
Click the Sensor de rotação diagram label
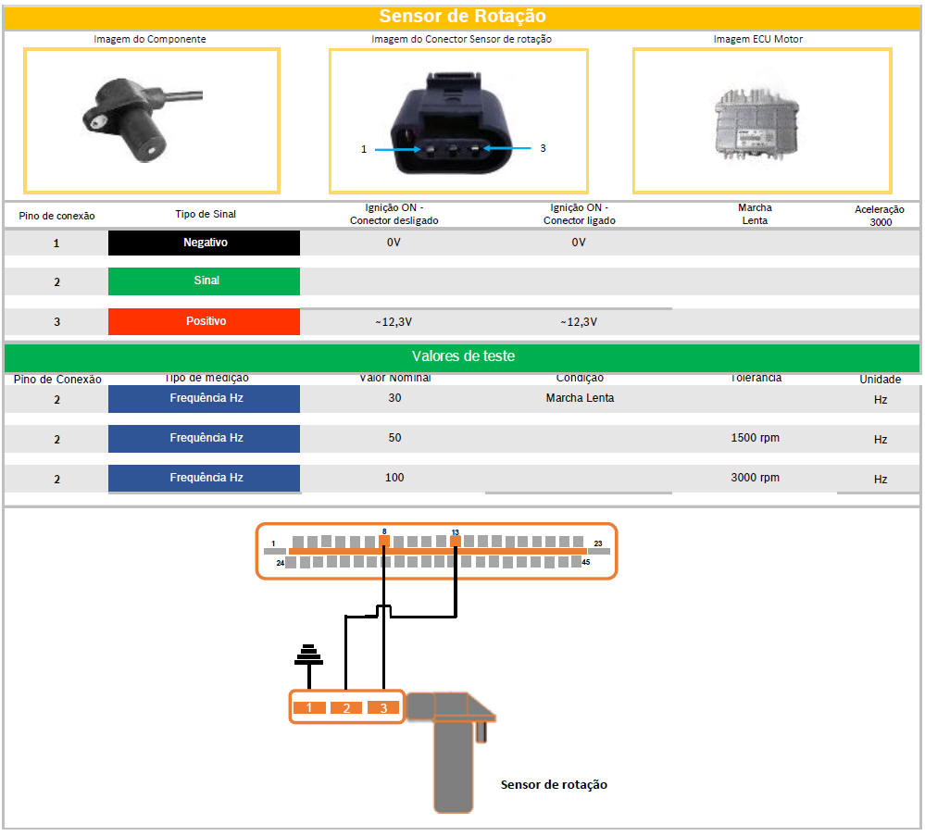554,784
